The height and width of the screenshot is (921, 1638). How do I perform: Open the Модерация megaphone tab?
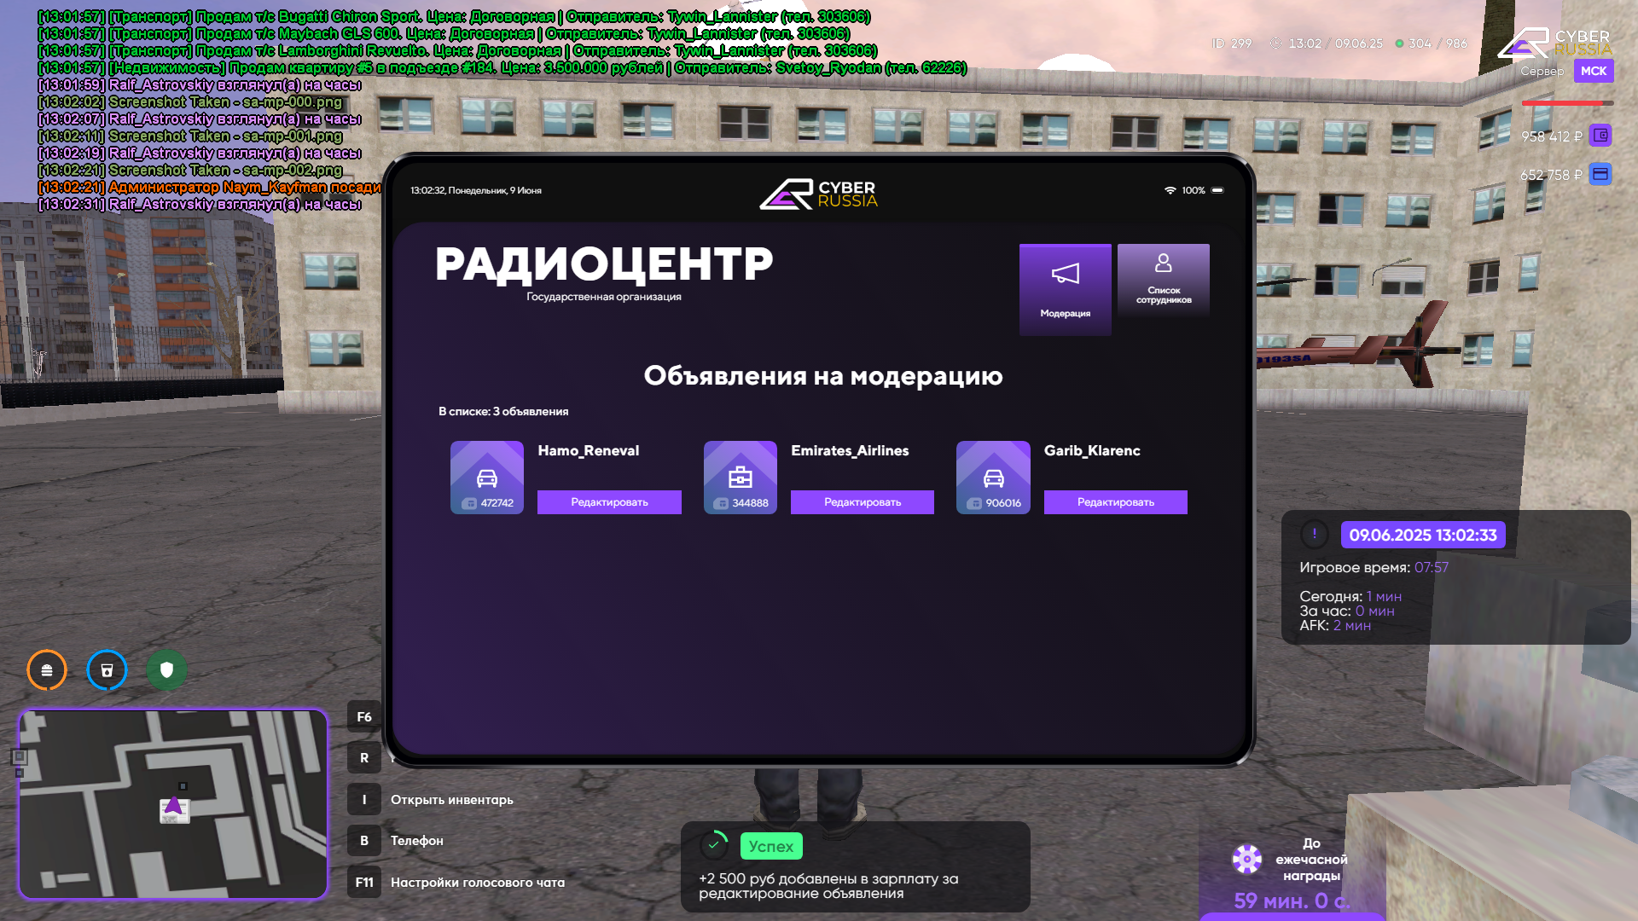[1065, 290]
